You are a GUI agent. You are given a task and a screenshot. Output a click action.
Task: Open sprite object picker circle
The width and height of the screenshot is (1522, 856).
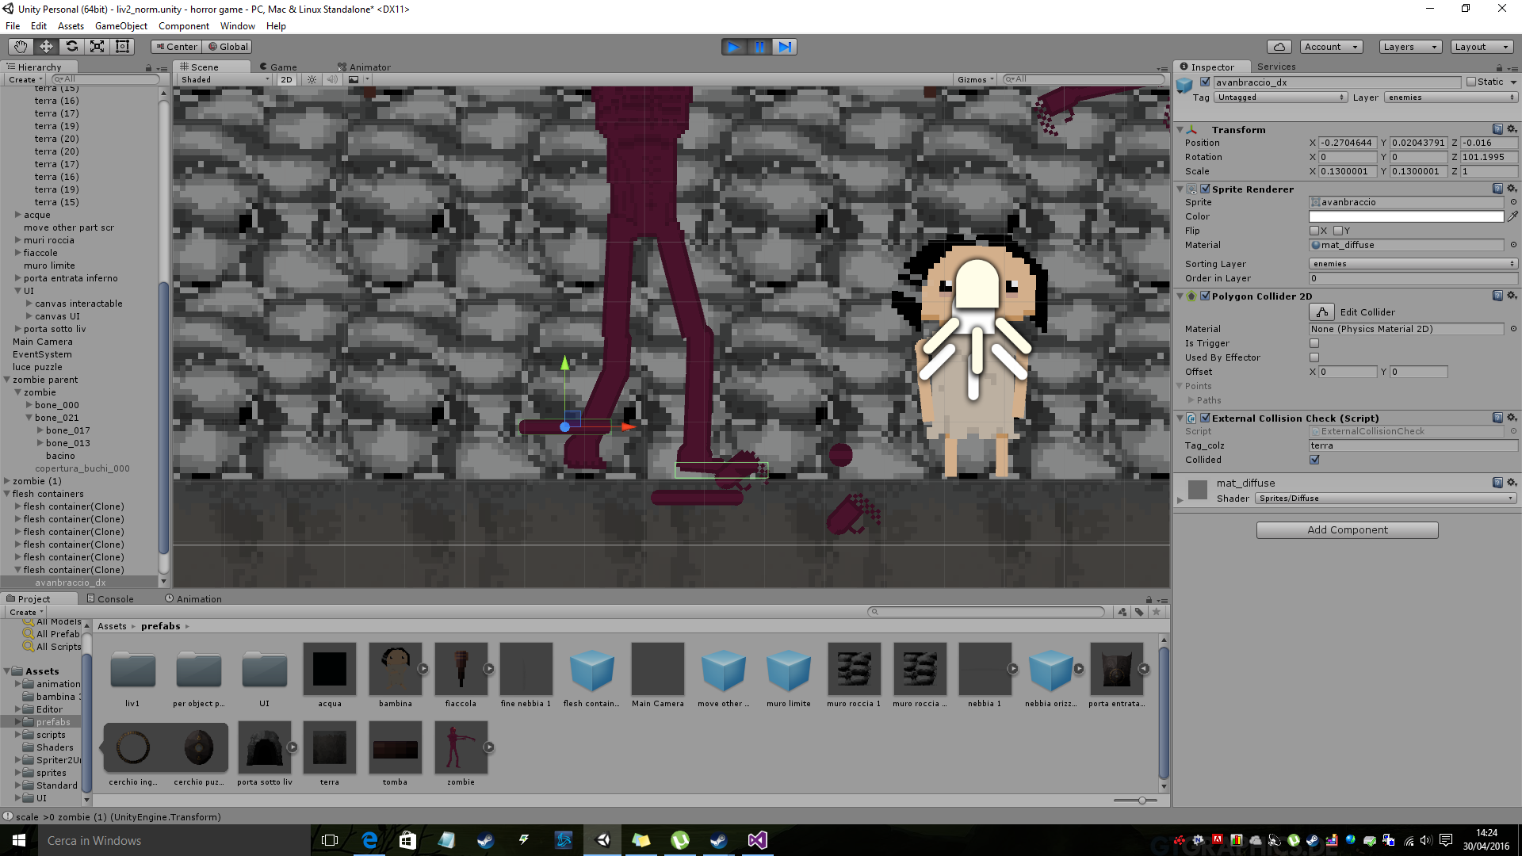(1512, 202)
